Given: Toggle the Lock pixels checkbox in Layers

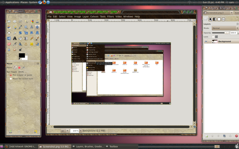Looking at the screenshot, I should [213, 37].
